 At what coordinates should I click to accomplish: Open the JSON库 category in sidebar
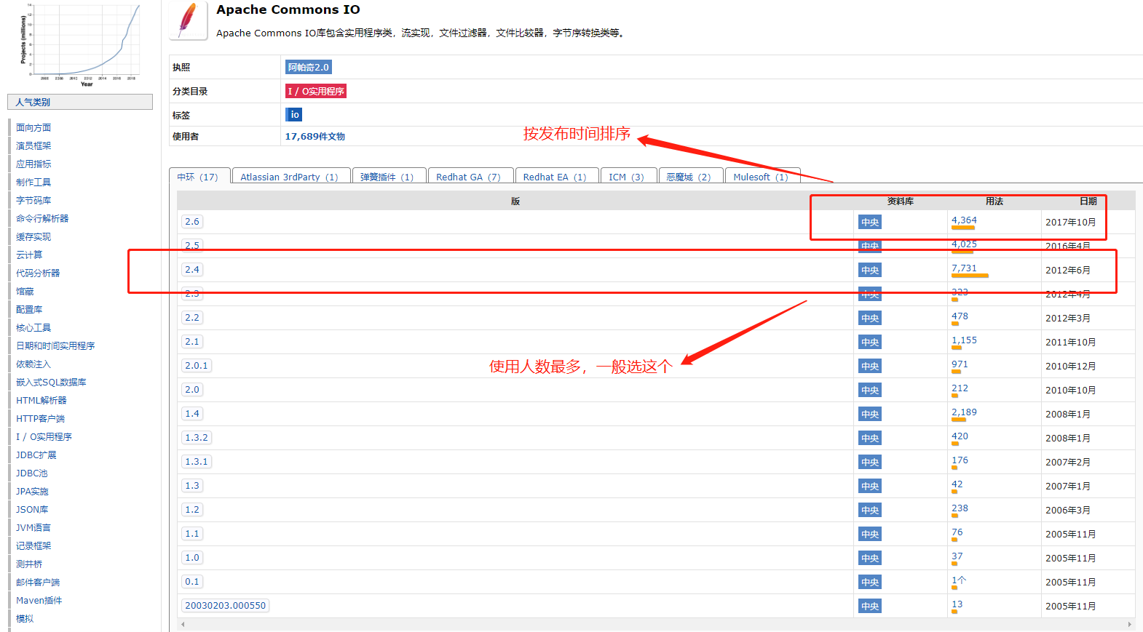pyautogui.click(x=32, y=509)
